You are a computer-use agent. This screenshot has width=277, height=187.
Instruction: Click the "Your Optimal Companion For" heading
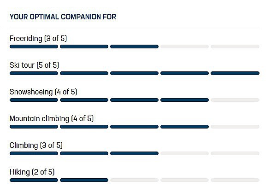(63, 17)
